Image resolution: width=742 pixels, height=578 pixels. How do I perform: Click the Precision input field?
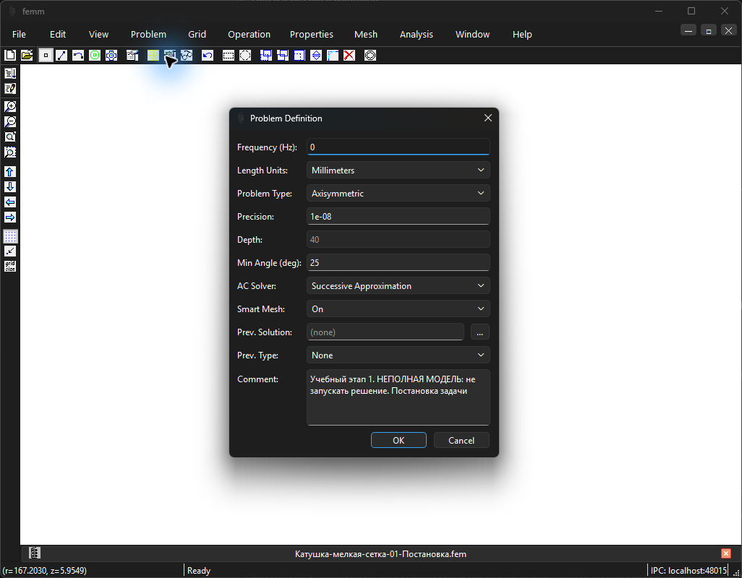click(398, 217)
